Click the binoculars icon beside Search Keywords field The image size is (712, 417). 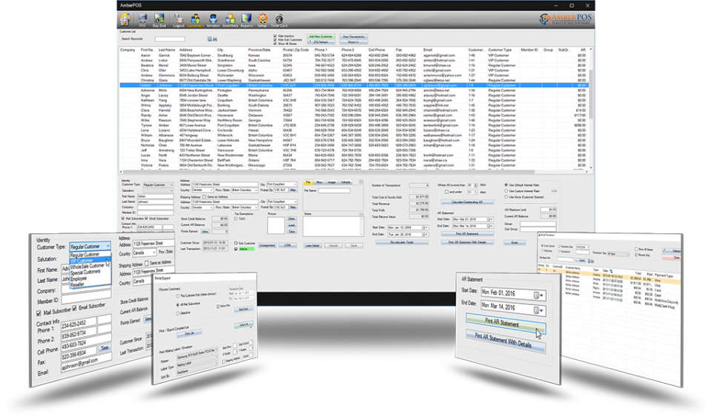point(215,39)
